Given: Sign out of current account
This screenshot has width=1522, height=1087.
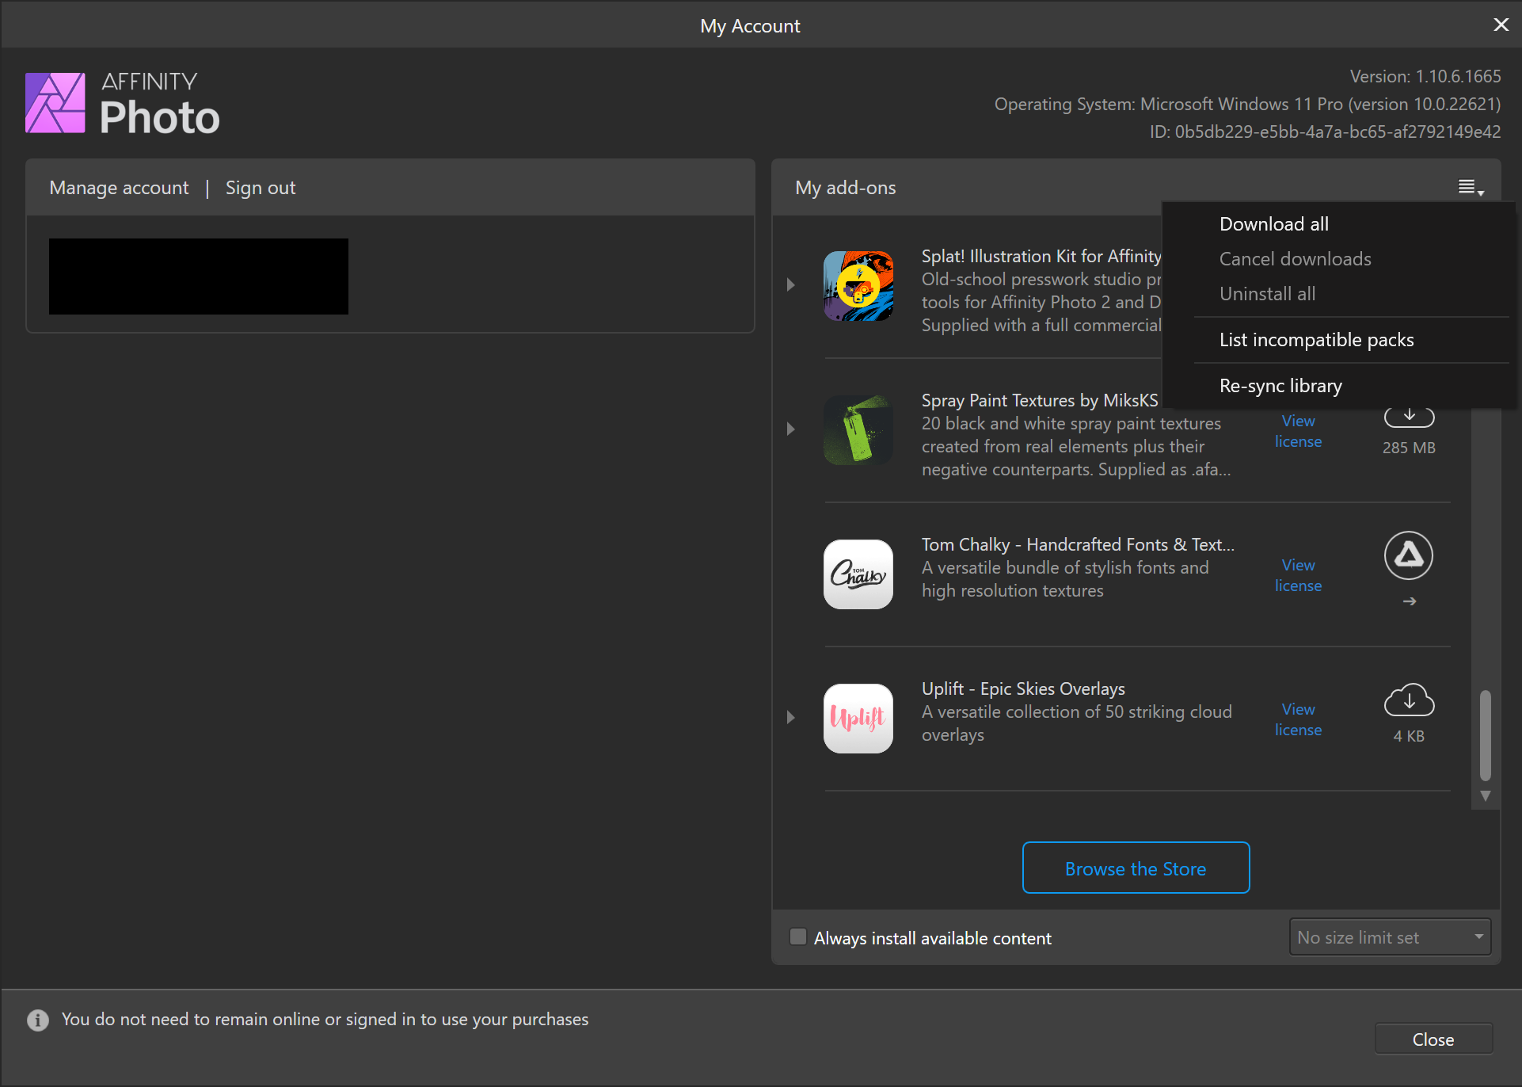Looking at the screenshot, I should tap(261, 187).
